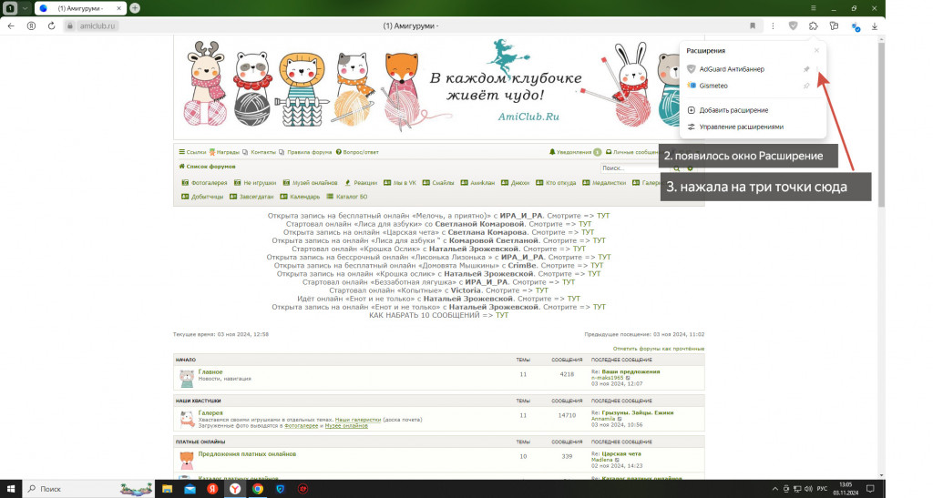Open the three-dot menu in address bar
933x498 pixels.
773,26
